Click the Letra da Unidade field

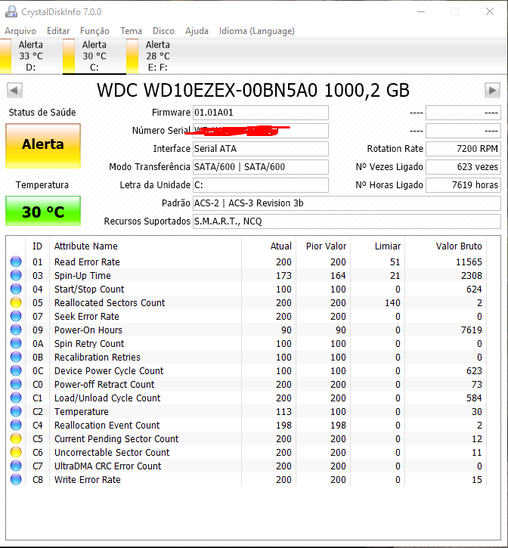pyautogui.click(x=261, y=185)
